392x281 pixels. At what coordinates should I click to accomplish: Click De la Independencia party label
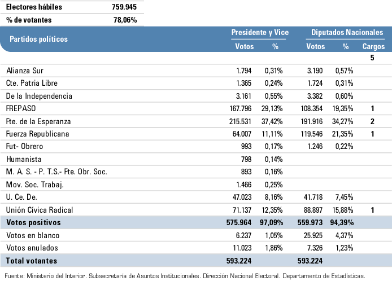[x=39, y=96]
